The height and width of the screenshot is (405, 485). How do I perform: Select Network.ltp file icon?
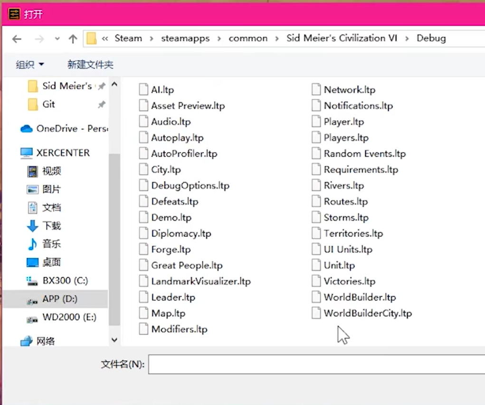tap(316, 90)
